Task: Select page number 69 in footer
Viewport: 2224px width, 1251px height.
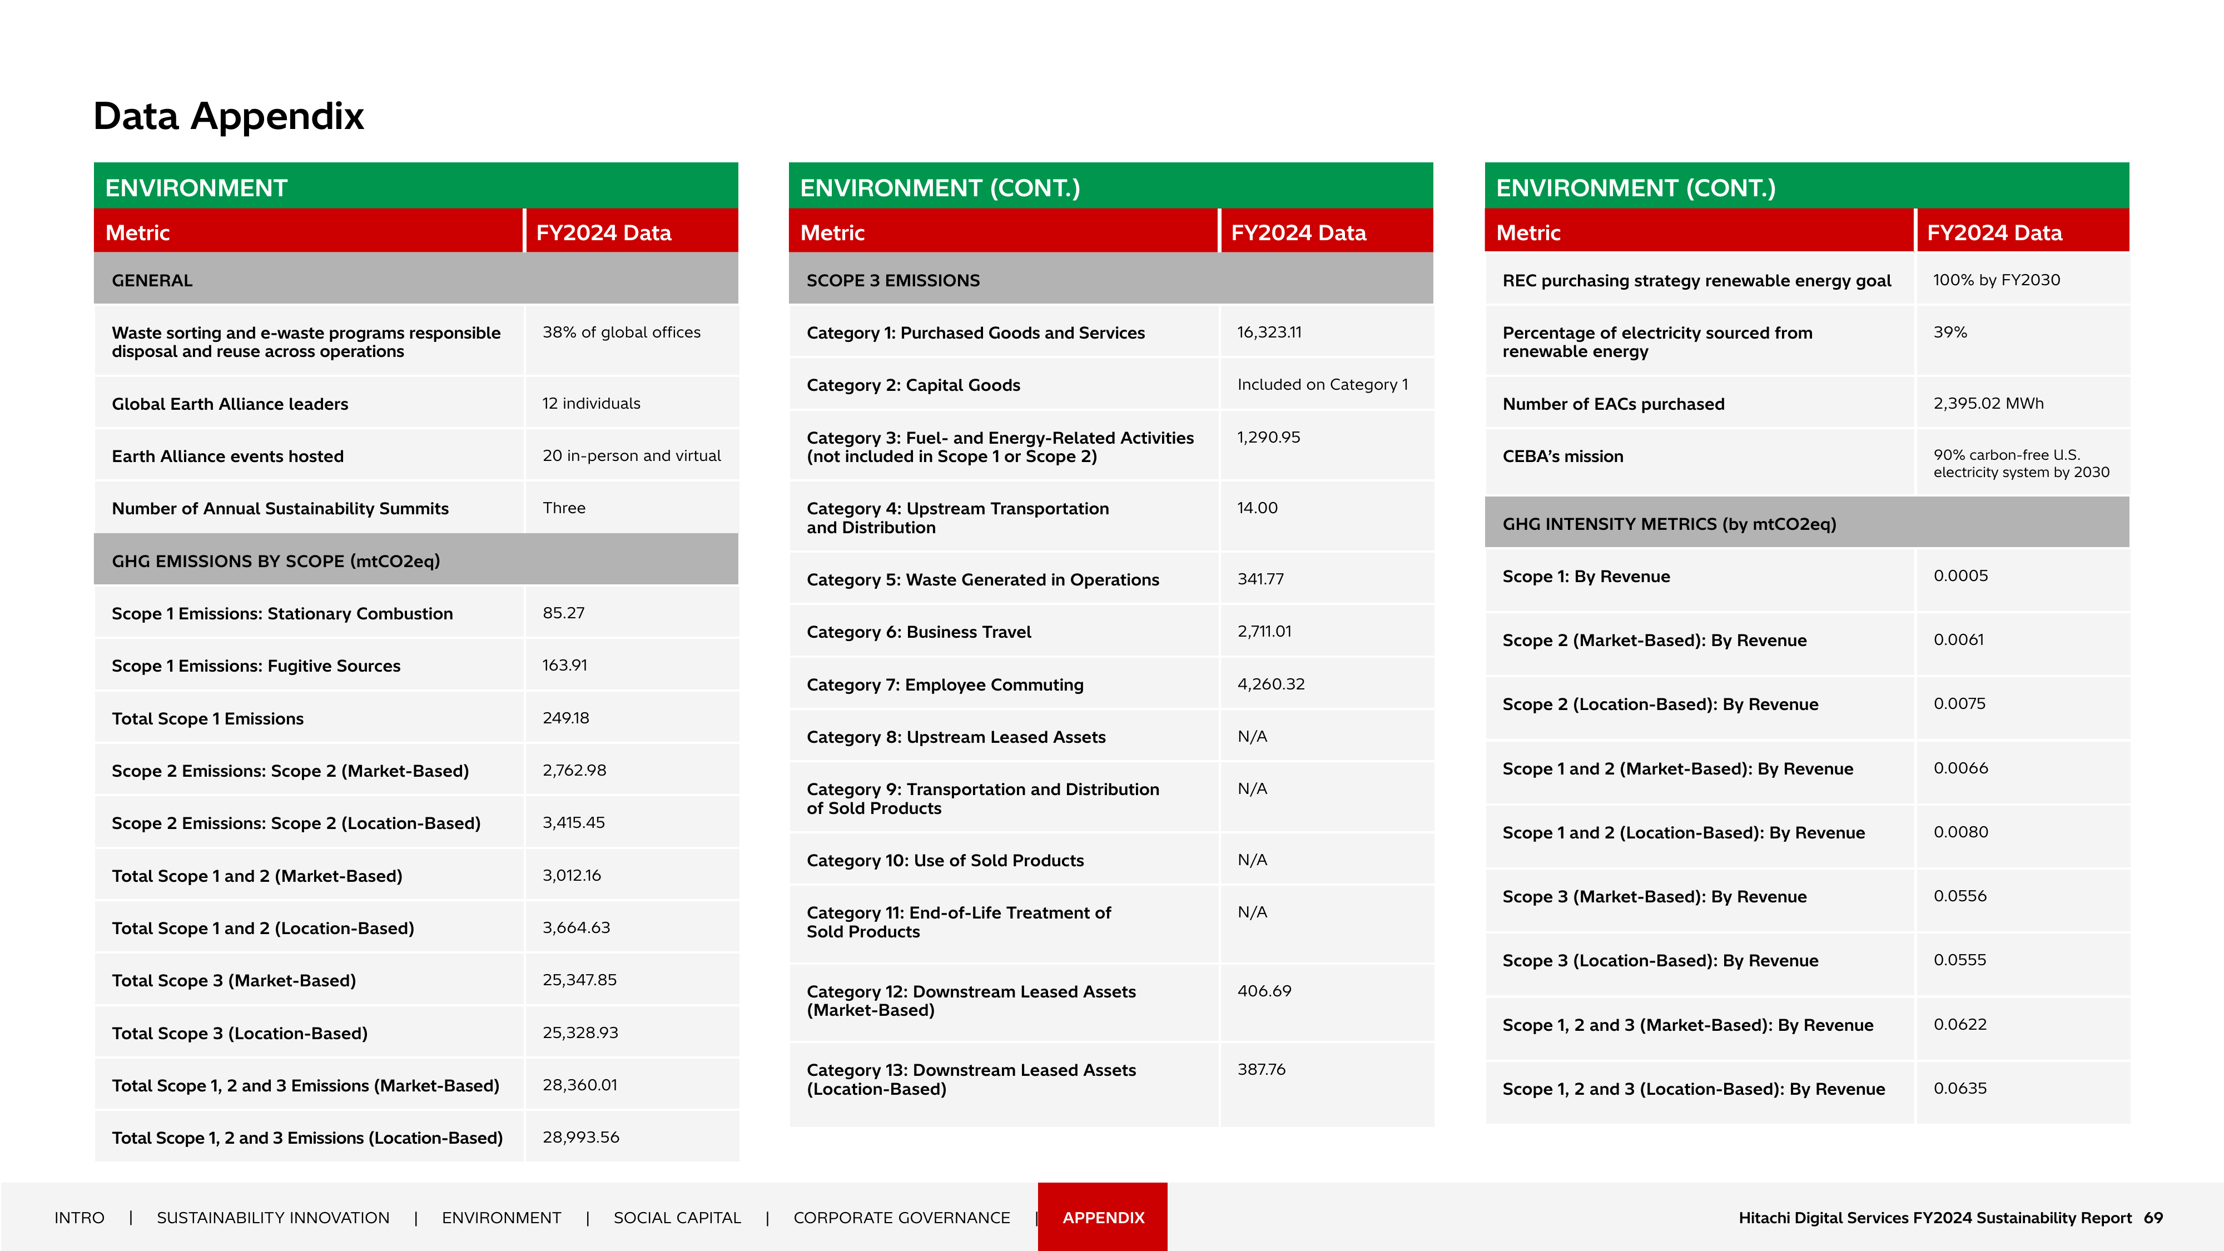Action: click(2153, 1217)
